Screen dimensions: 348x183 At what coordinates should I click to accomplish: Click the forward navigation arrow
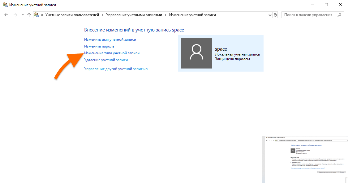coord(15,15)
